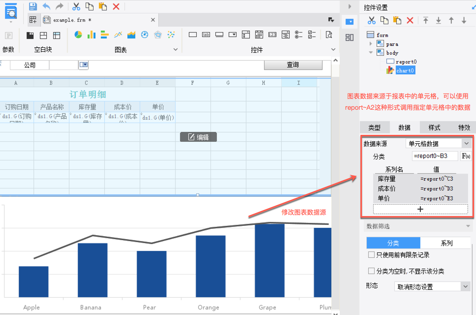This screenshot has height=315, width=476.
Task: Select the 库存量 series row
Action: click(x=420, y=179)
